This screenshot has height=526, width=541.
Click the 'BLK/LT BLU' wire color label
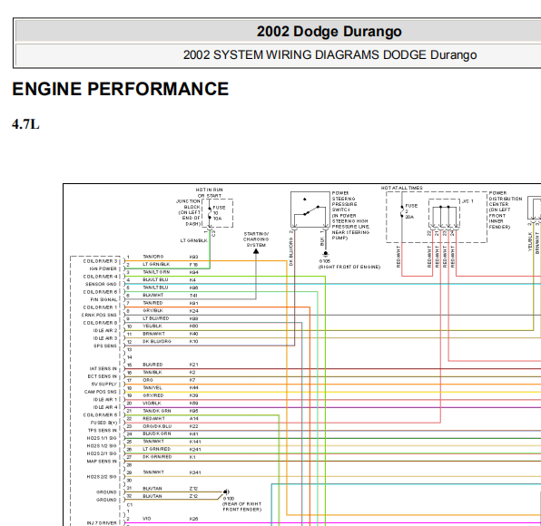155,280
